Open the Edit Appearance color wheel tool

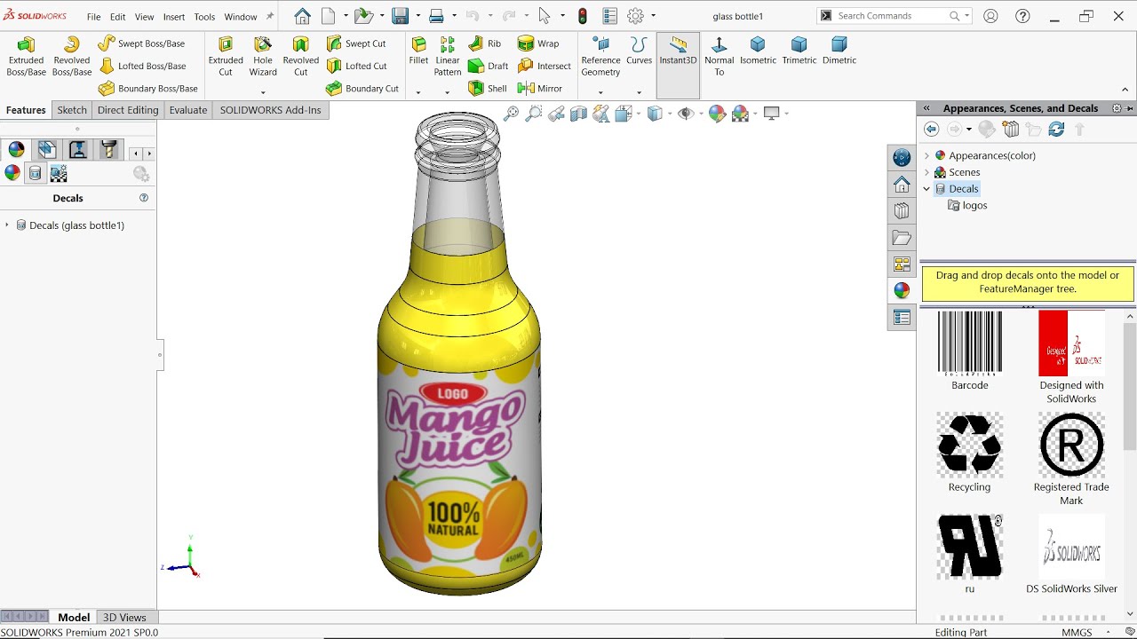click(717, 114)
